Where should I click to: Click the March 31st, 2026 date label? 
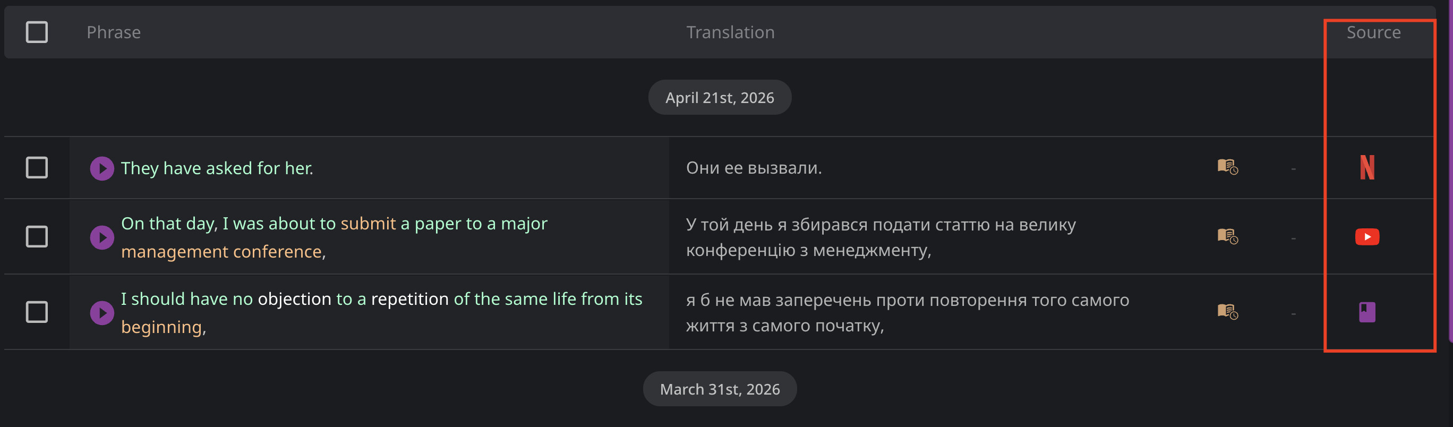tap(719, 389)
